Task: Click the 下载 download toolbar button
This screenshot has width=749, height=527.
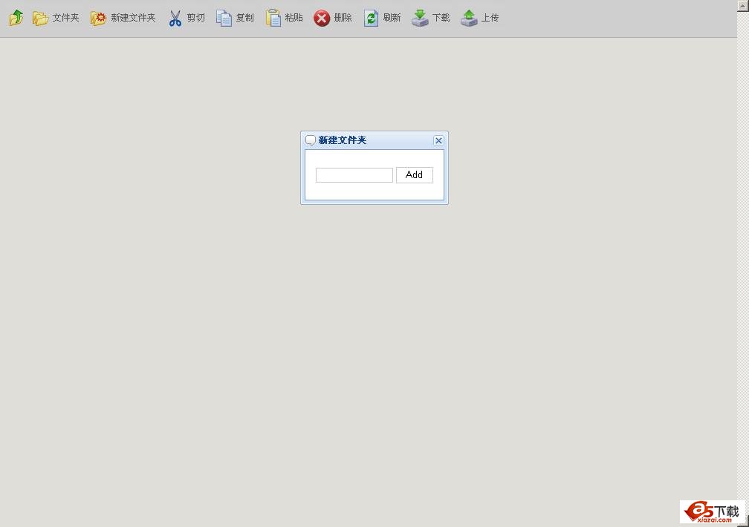Action: 430,18
